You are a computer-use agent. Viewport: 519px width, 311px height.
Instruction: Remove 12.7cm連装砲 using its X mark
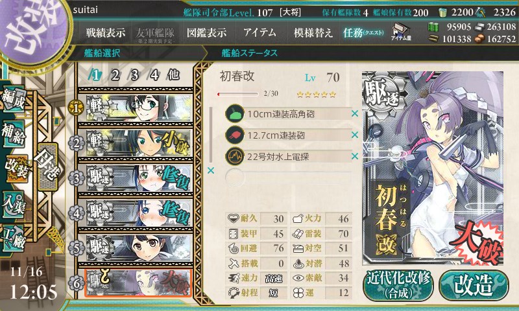click(355, 135)
